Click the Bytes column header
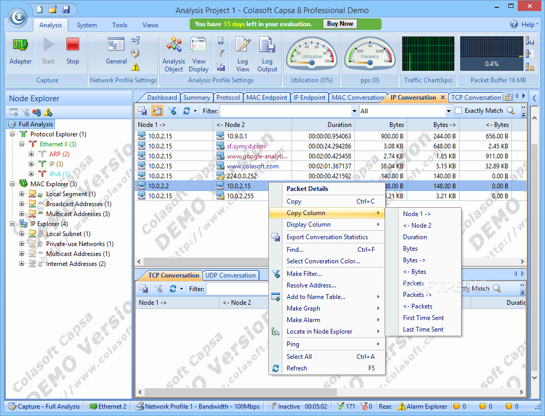 pos(380,124)
